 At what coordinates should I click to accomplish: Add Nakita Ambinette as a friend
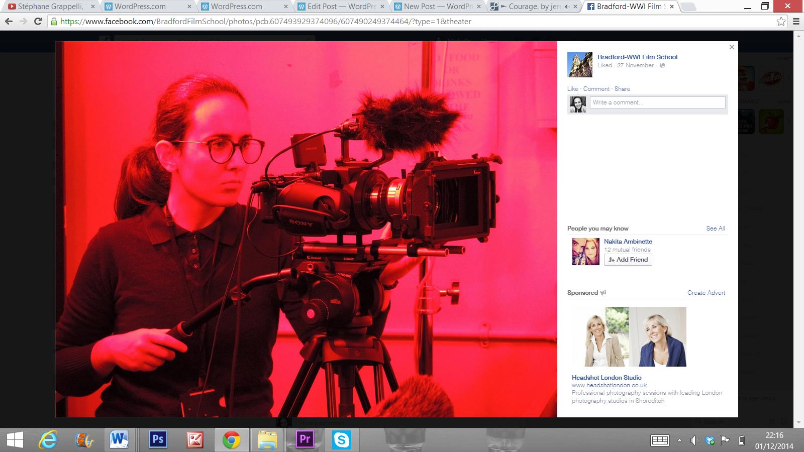click(x=628, y=260)
